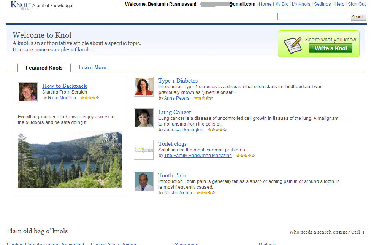
Task: Click star rating for How to Backpack
Action: point(90,98)
